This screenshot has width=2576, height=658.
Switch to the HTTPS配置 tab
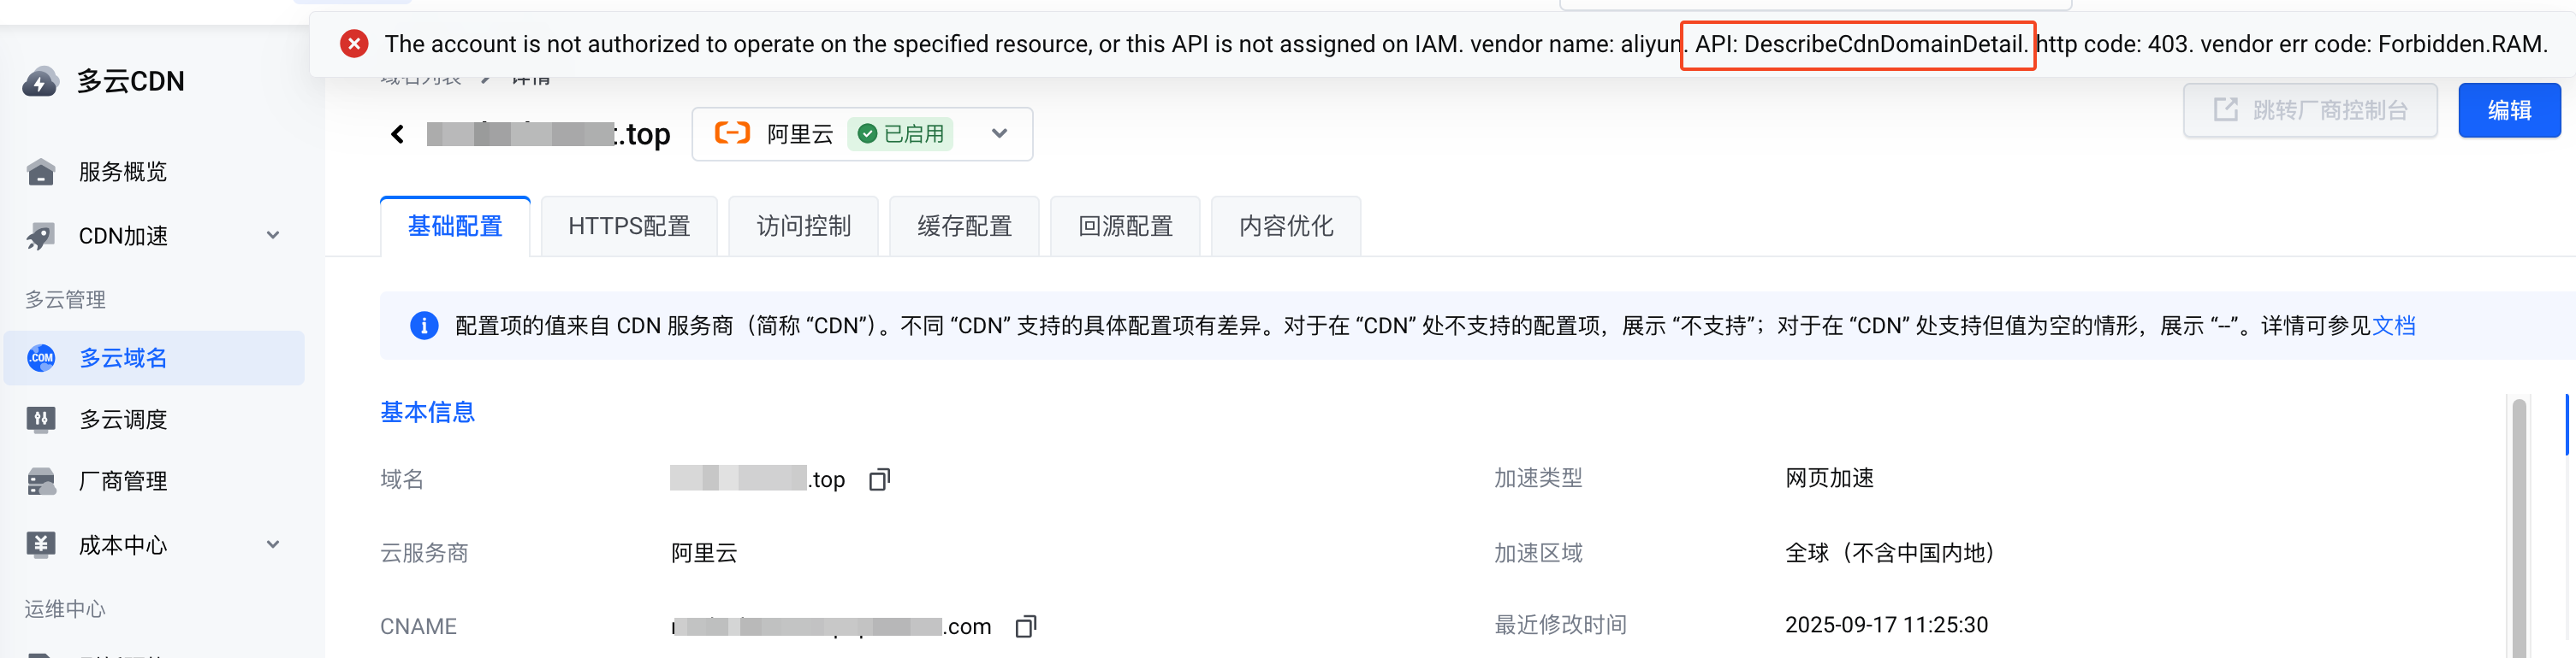(x=629, y=226)
